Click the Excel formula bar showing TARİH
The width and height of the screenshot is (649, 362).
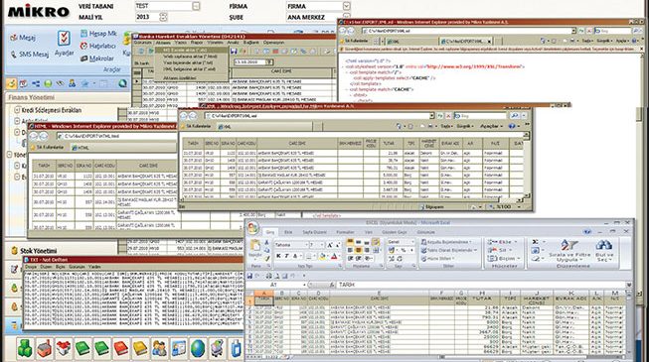coord(481,285)
